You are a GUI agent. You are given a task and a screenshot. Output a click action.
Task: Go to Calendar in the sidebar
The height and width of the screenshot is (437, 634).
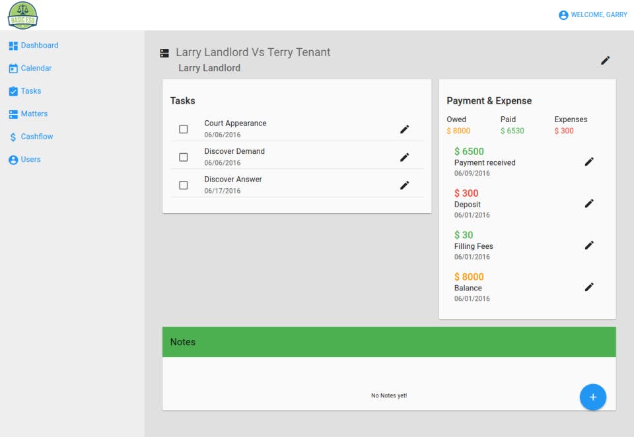click(36, 68)
